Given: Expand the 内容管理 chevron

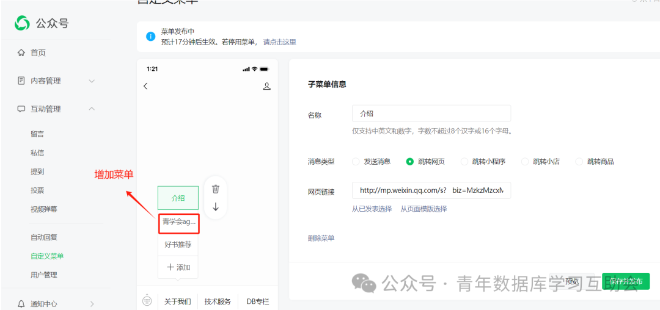Looking at the screenshot, I should (92, 81).
